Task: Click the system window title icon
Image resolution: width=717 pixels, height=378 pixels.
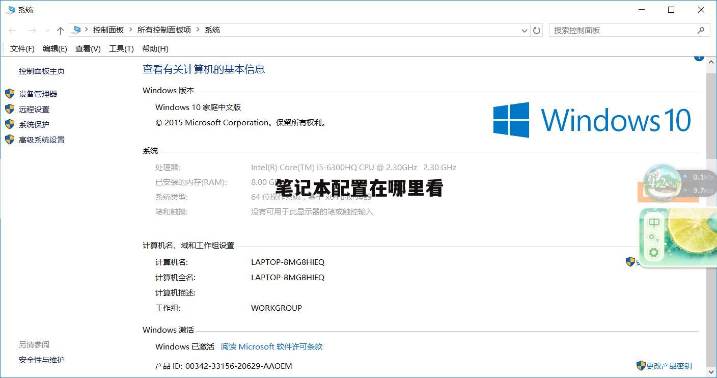Action: [x=11, y=10]
